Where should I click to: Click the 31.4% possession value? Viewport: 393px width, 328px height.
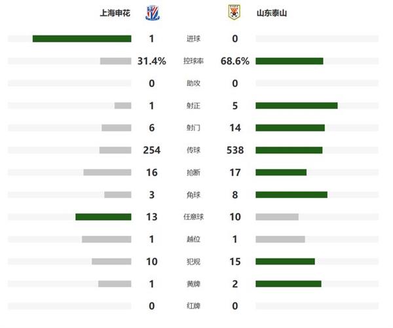click(152, 61)
